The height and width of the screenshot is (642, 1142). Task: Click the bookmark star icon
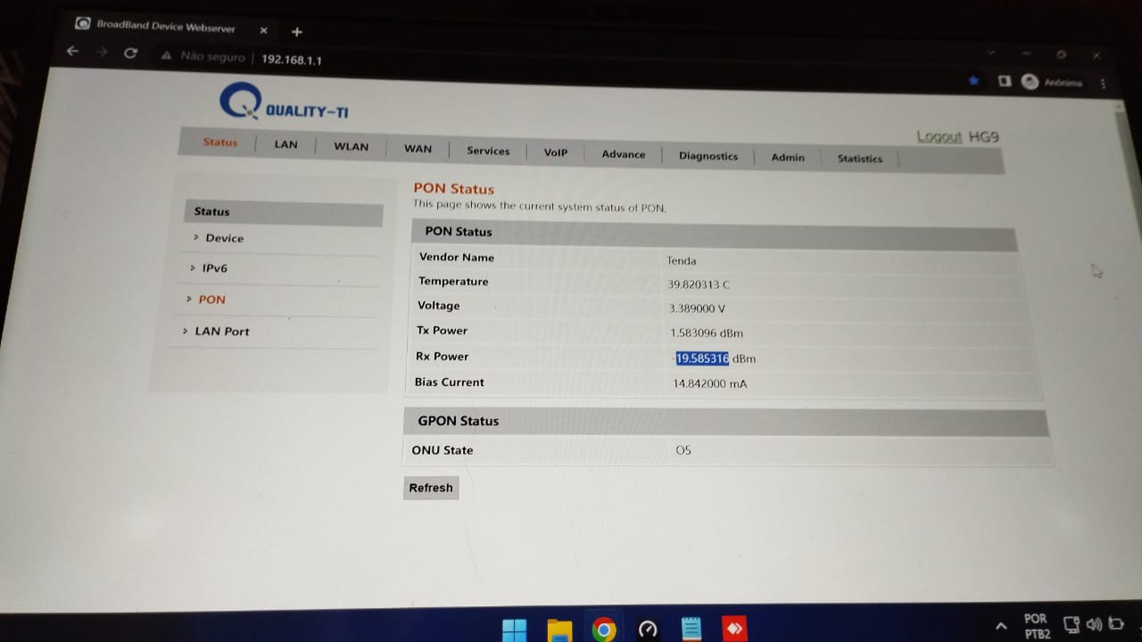tap(972, 80)
